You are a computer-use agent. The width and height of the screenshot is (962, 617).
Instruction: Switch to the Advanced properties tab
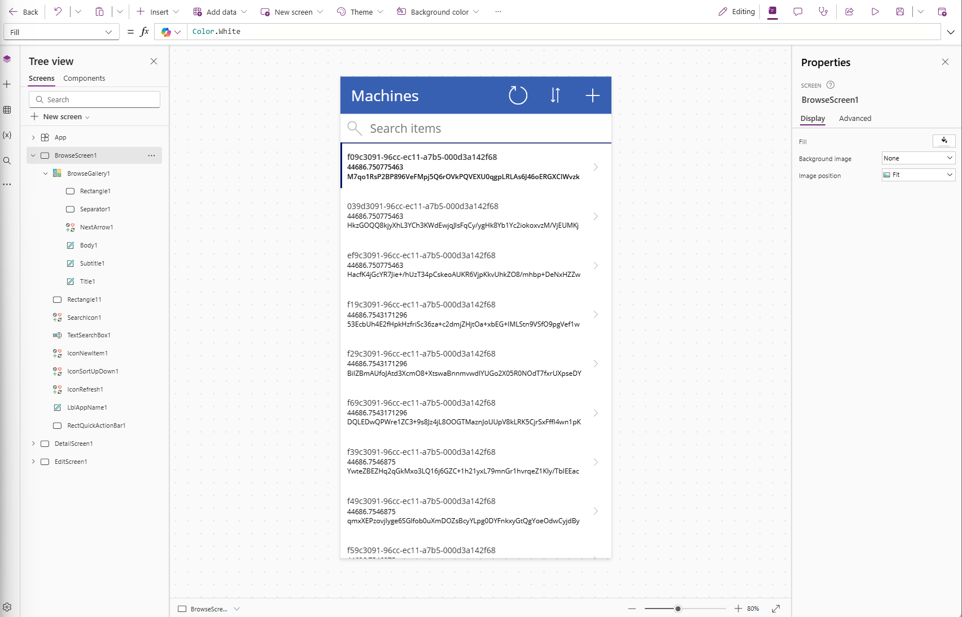tap(855, 119)
